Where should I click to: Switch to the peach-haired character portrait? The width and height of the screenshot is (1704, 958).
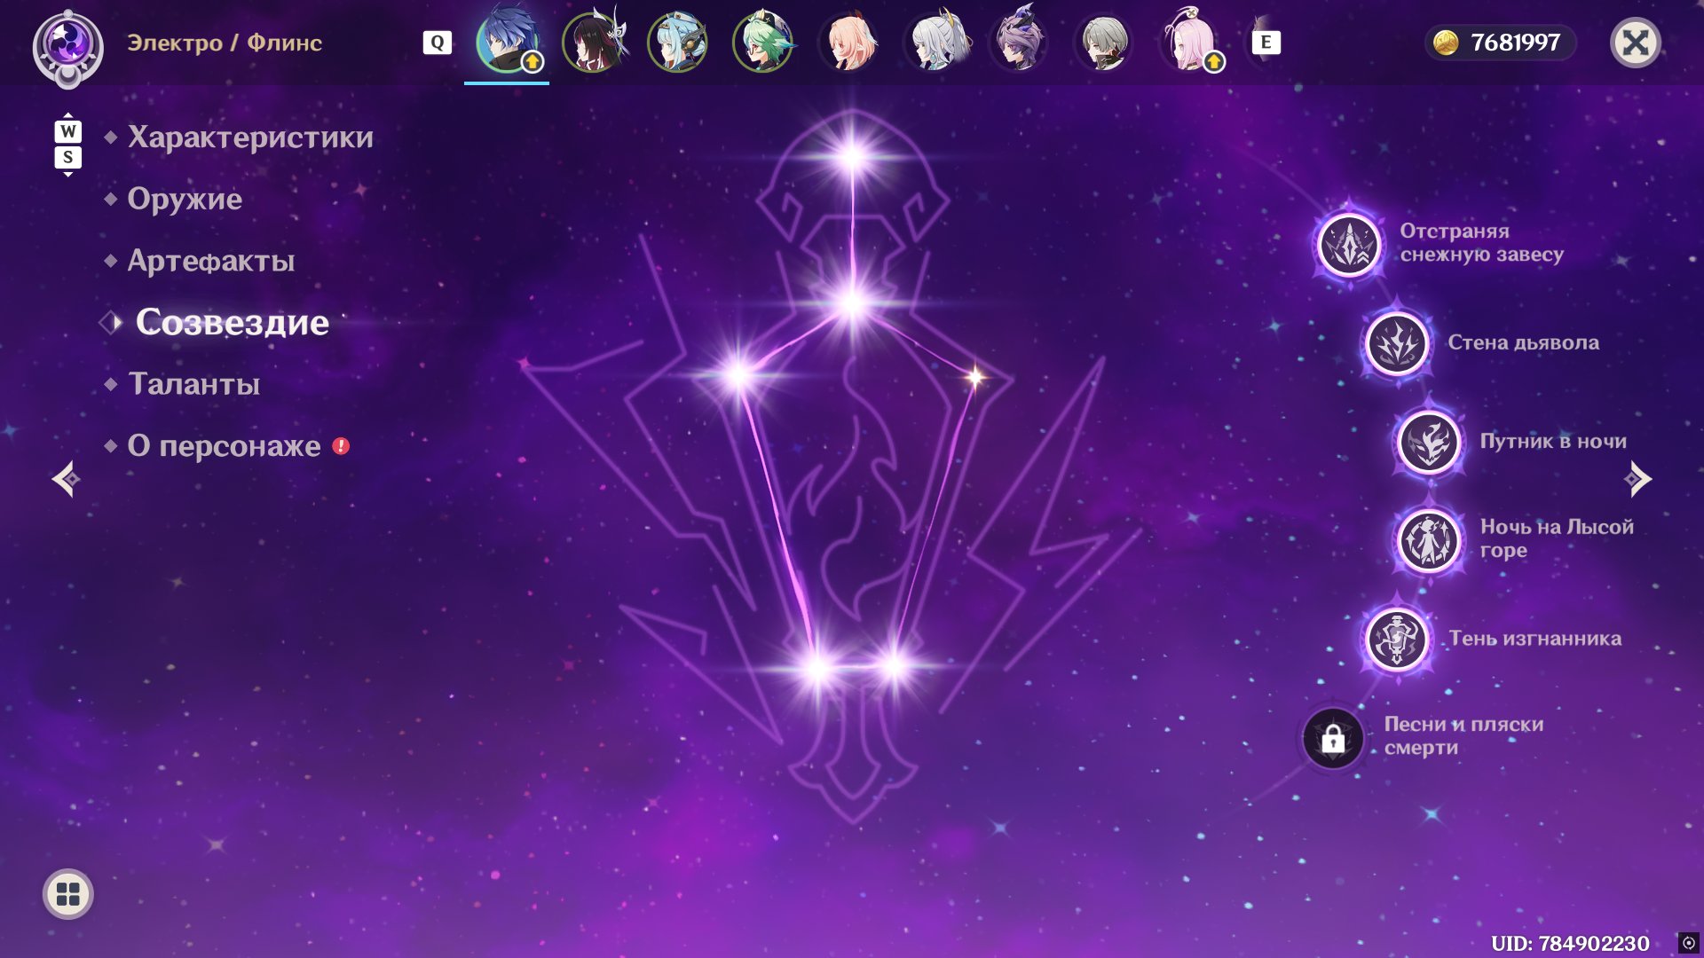pyautogui.click(x=848, y=42)
